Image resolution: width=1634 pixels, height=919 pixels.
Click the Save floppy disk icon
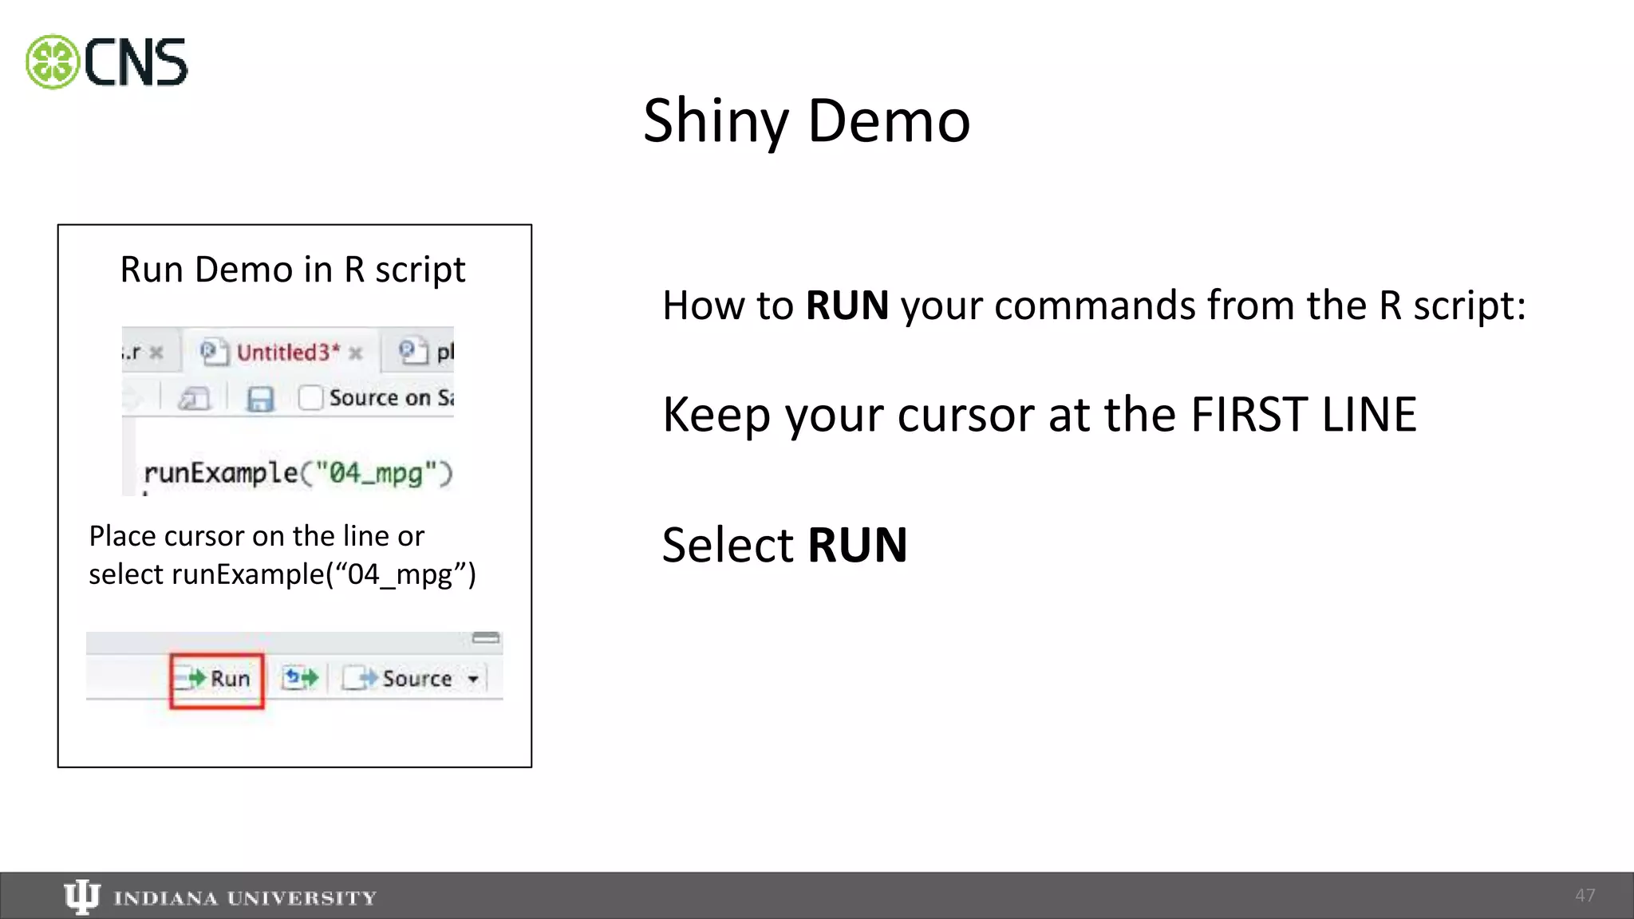pyautogui.click(x=259, y=398)
